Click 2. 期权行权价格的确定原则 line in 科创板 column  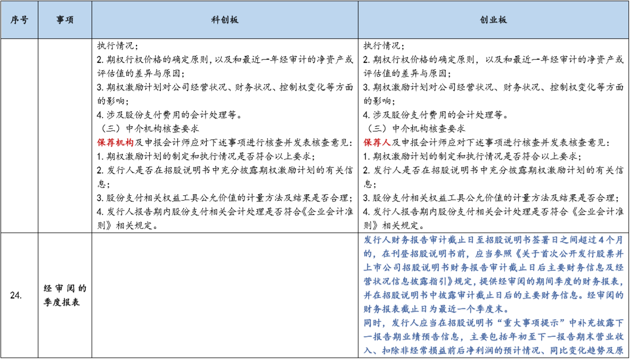(225, 60)
